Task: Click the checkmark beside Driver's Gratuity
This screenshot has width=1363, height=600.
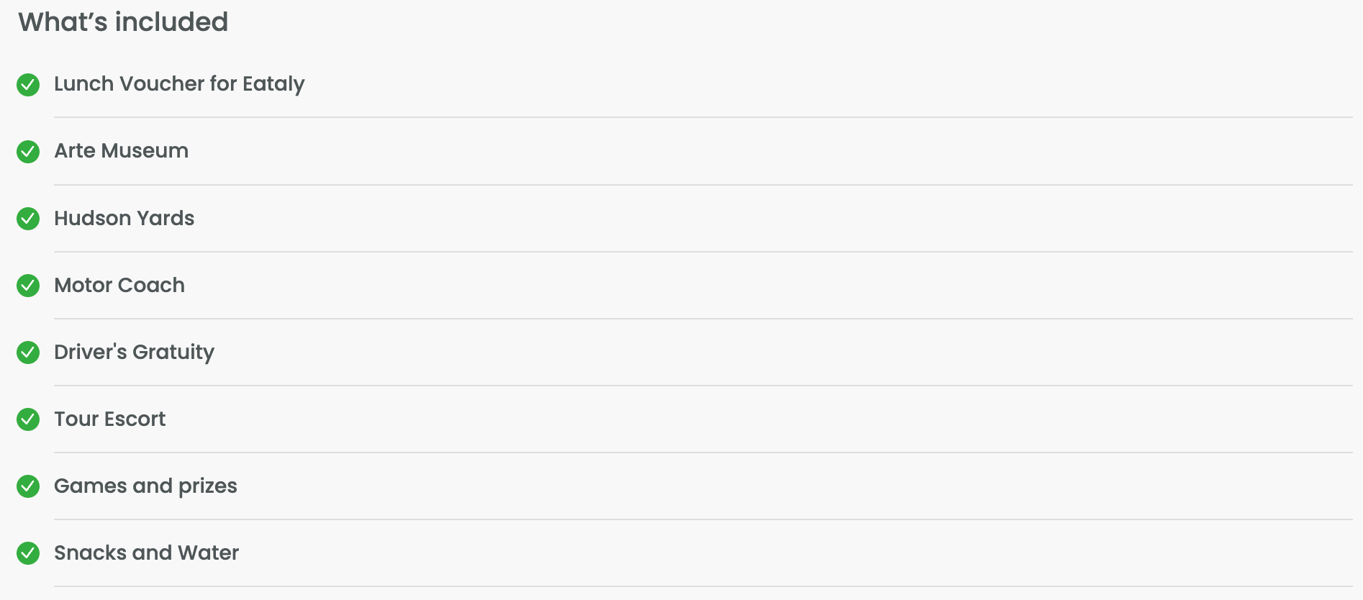Action: click(28, 353)
